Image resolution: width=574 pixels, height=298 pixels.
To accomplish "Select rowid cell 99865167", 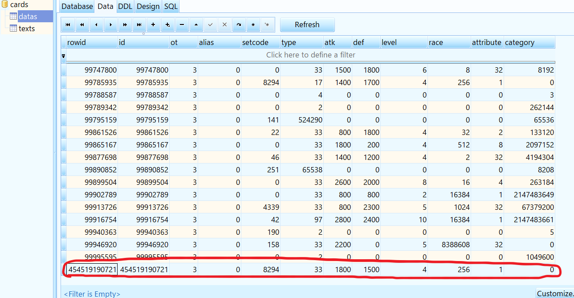I will pyautogui.click(x=92, y=145).
